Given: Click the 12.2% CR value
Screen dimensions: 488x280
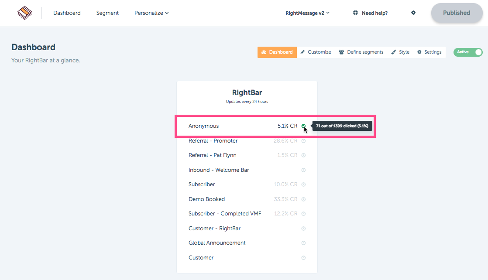Looking at the screenshot, I should click(286, 214).
